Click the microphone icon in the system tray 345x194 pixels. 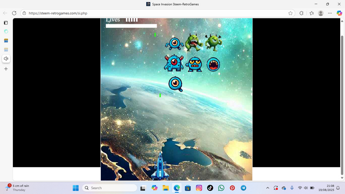click(292, 188)
